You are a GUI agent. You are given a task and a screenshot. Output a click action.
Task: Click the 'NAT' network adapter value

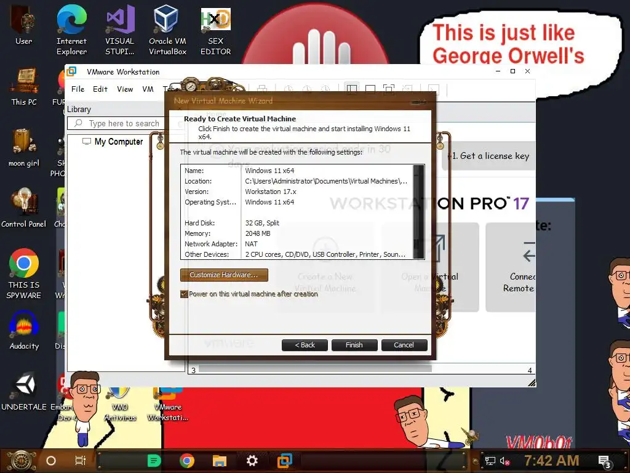[251, 244]
